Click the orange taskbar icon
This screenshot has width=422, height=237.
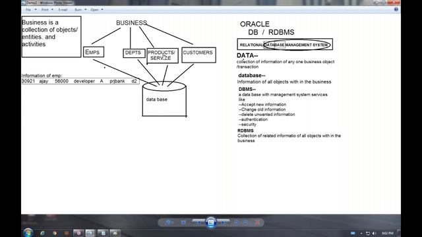click(67, 233)
